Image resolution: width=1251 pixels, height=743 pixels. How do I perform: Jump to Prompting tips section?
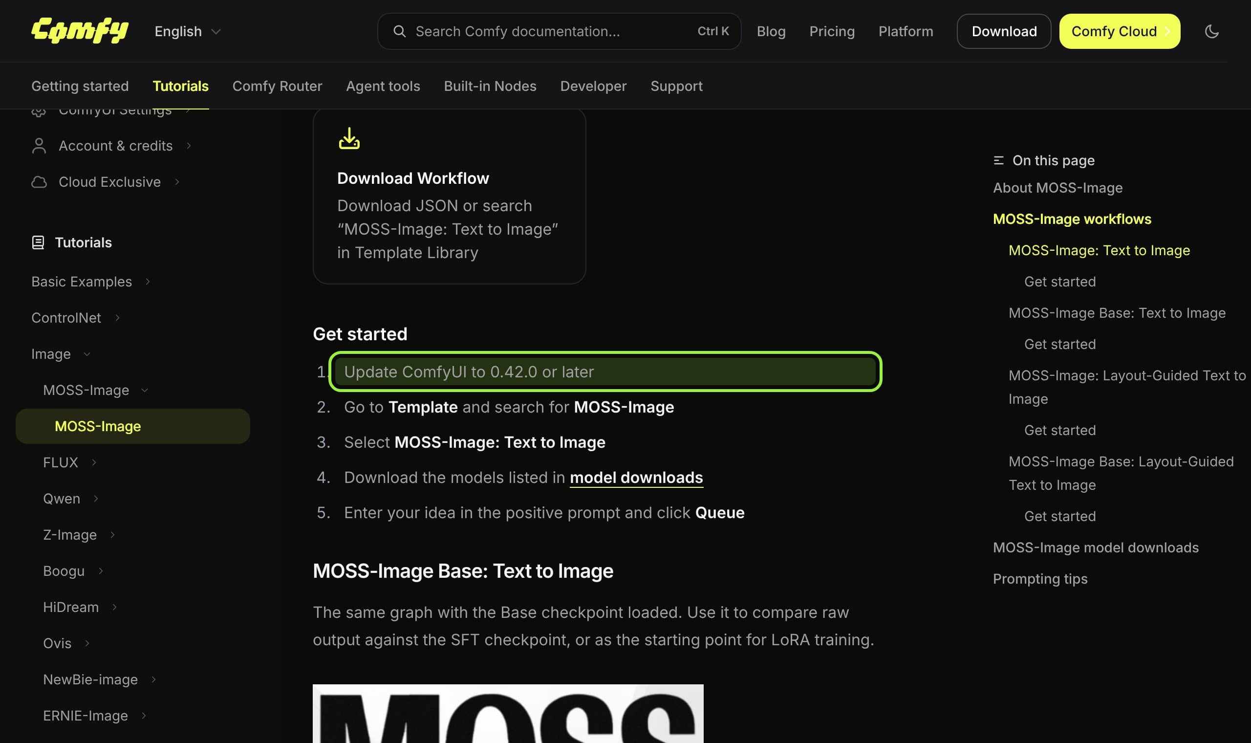point(1040,579)
